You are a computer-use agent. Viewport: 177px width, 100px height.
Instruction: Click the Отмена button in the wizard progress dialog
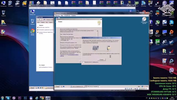tap(101, 59)
